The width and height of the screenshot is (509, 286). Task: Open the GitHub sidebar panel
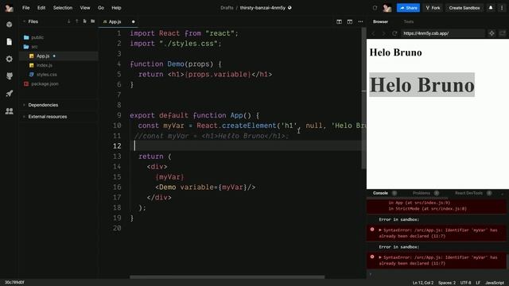pos(9,76)
